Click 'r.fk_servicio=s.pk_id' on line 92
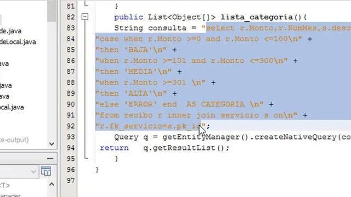The image size is (351, 197). [x=150, y=126]
